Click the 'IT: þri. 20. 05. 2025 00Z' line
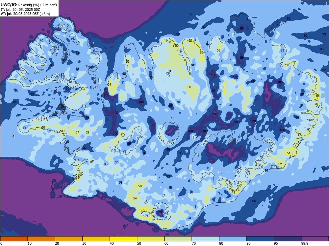Viewport: 329px width, 246px height. click(20, 10)
